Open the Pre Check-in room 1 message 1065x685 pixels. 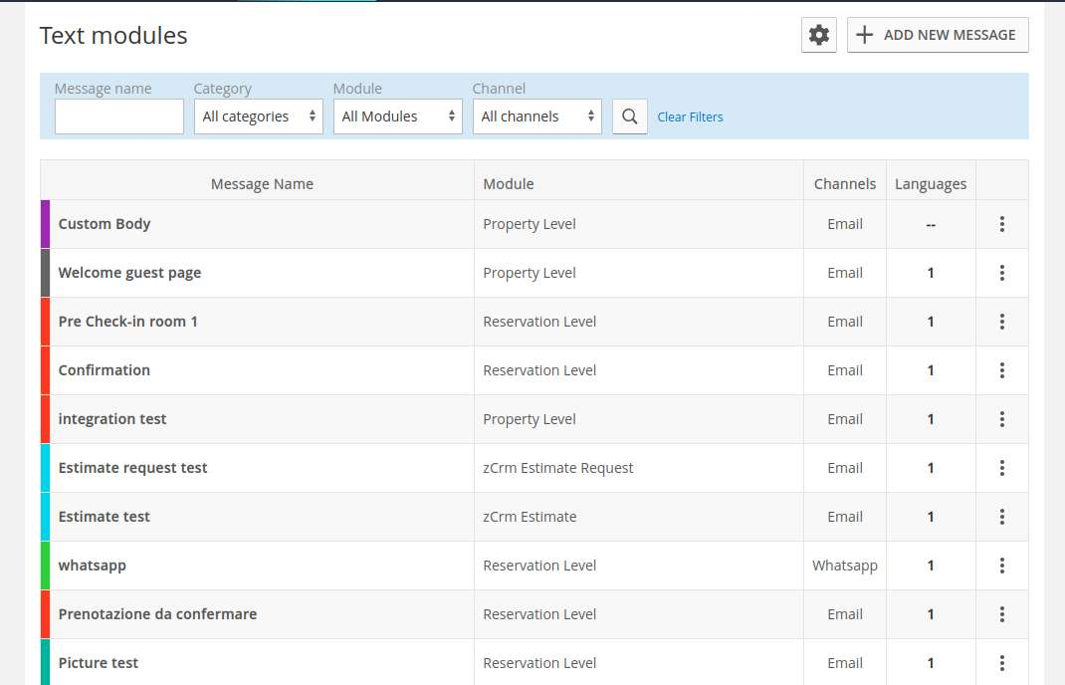(x=127, y=322)
